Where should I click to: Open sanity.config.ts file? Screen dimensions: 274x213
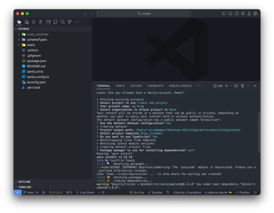(x=53, y=77)
